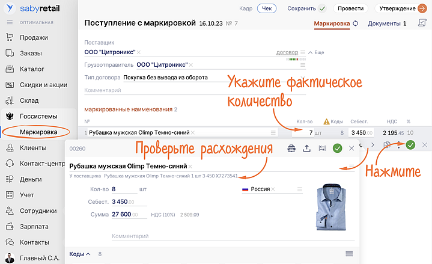Click refresh icon next to Маркировка tab
This screenshot has width=432, height=264.
click(356, 23)
